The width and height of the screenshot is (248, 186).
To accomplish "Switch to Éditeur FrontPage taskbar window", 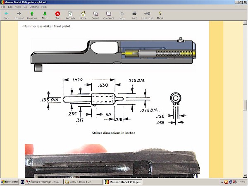I will [x=44, y=182].
